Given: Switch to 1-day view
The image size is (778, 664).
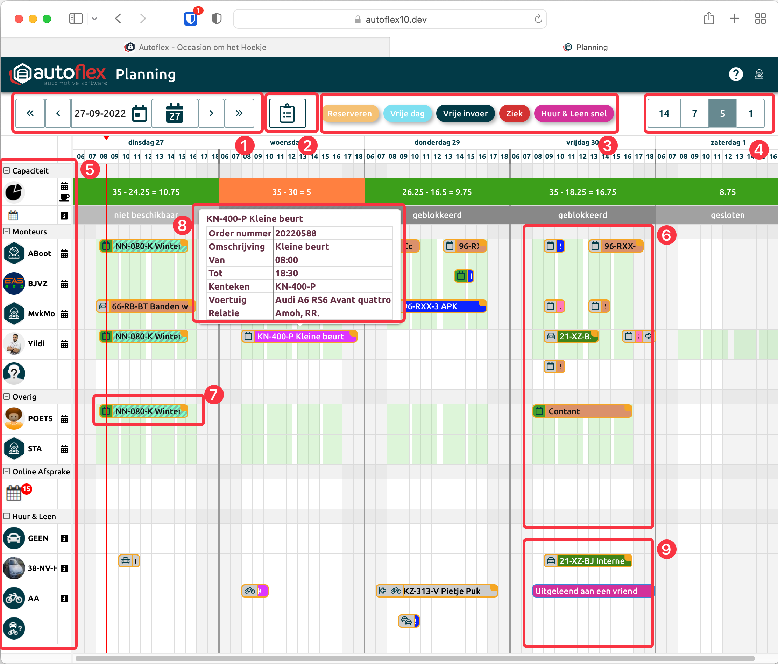Looking at the screenshot, I should click(x=750, y=113).
